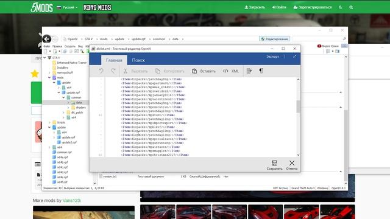Collapse the mods folder in the tree
Screen dimensions: 390x219
49,77
